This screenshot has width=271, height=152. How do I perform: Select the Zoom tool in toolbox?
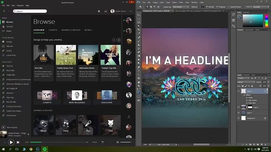pyautogui.click(x=139, y=86)
